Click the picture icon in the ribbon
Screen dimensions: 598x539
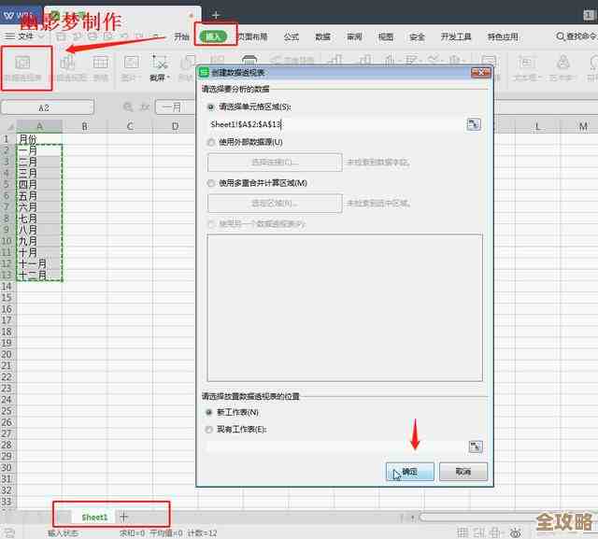(131, 68)
